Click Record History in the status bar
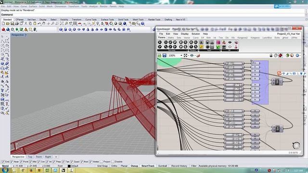 [179, 166]
